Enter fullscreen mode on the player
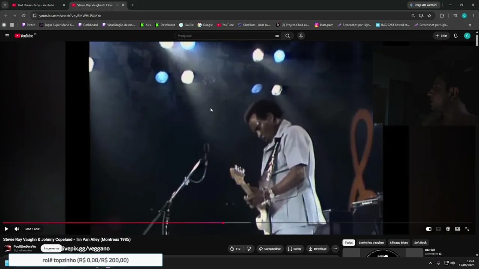479x269 pixels. (x=467, y=229)
